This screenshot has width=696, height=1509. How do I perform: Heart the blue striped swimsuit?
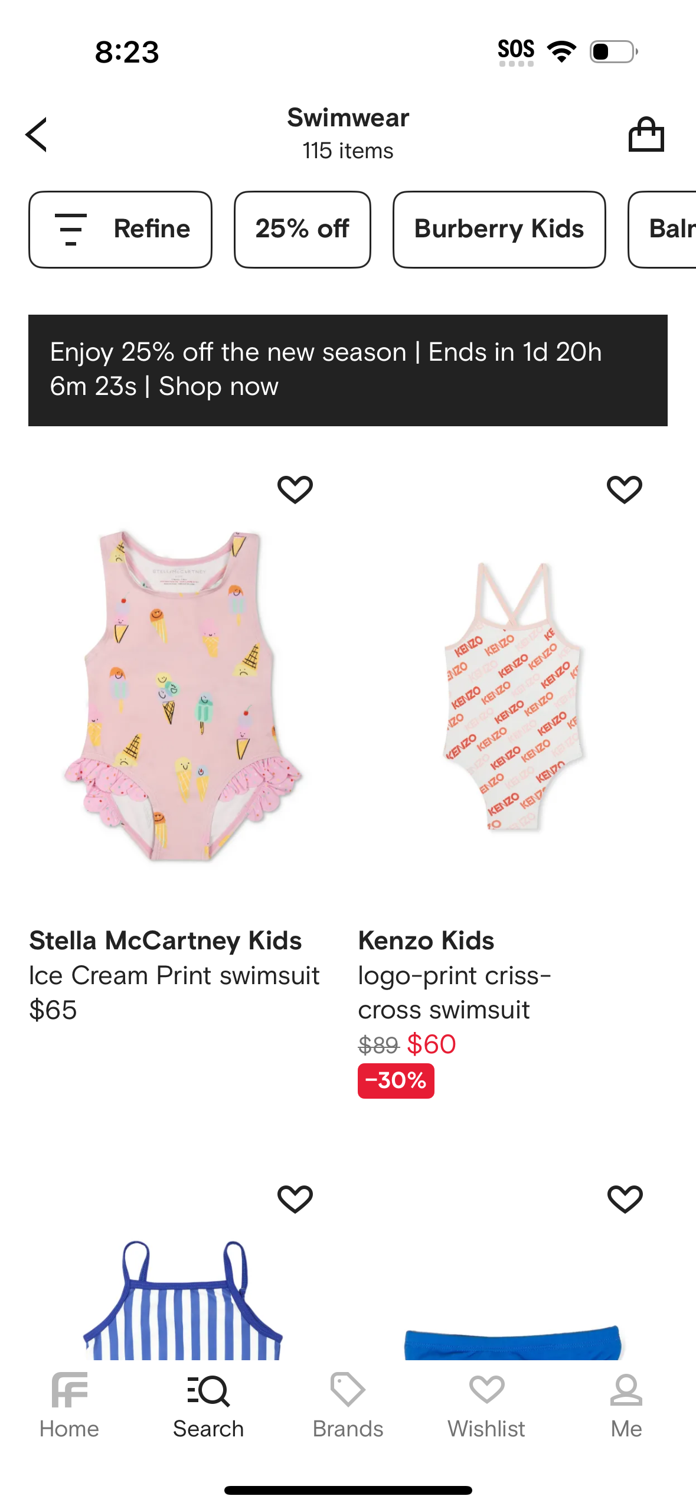[x=295, y=1199]
